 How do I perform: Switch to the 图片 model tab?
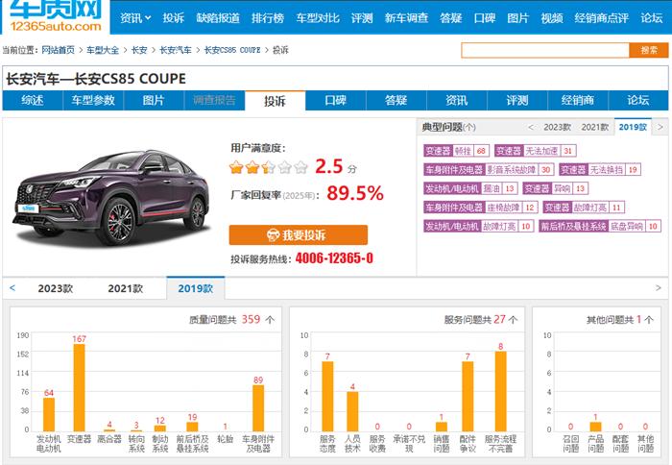coord(154,100)
